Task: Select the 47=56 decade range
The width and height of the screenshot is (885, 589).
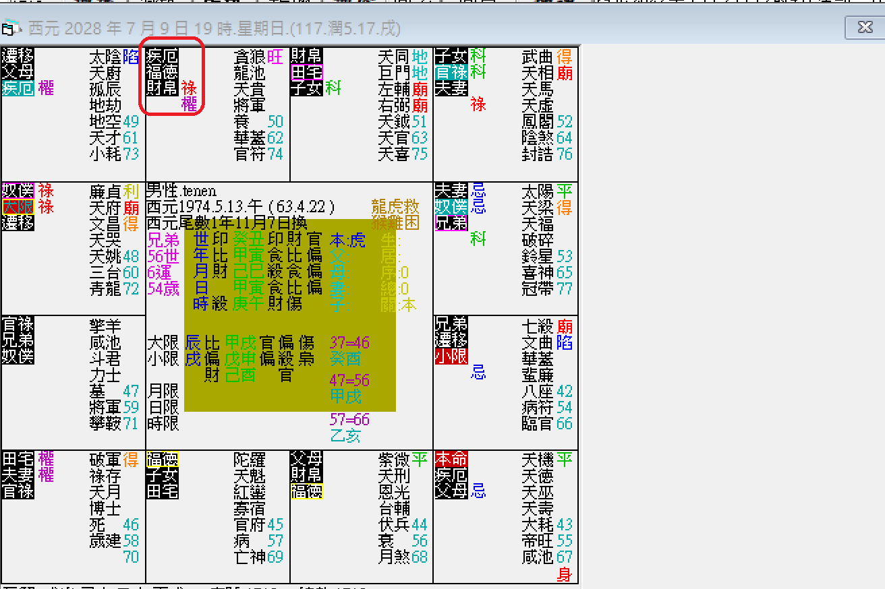Action: pos(349,380)
